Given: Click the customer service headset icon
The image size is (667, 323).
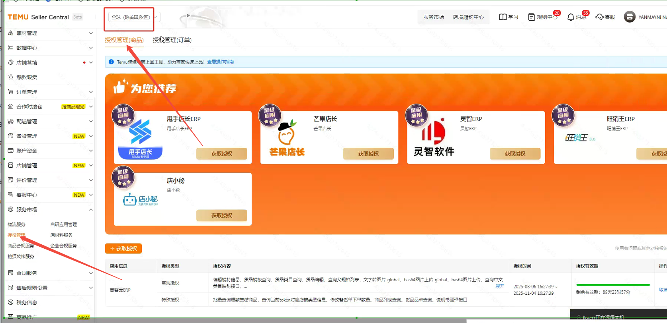Looking at the screenshot, I should (599, 17).
